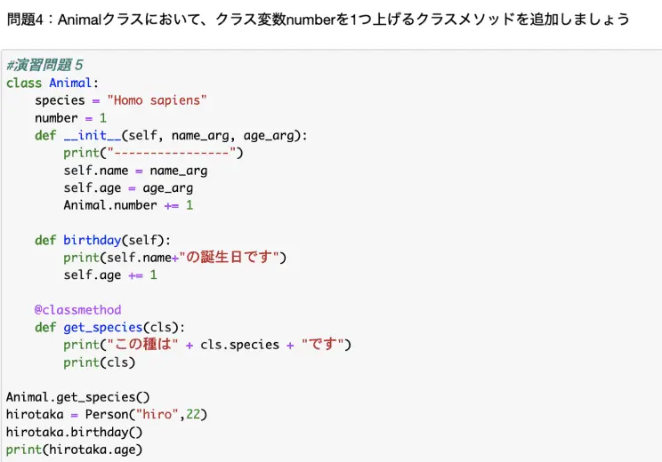Place cursor on class Animal line
Screen dimensions: 662x462
pyautogui.click(x=52, y=83)
